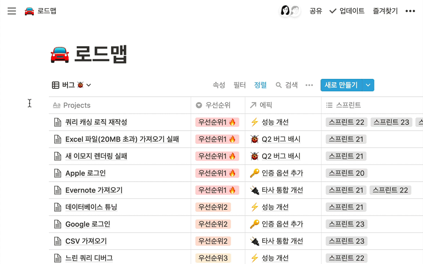Open the 우선순위 column header menu

click(218, 105)
